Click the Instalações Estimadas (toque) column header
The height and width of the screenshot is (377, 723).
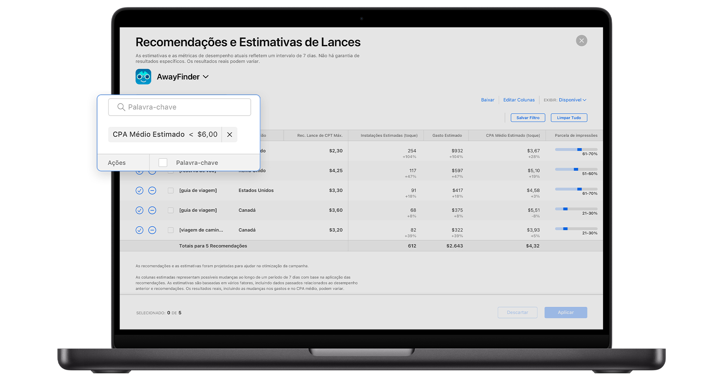(389, 135)
